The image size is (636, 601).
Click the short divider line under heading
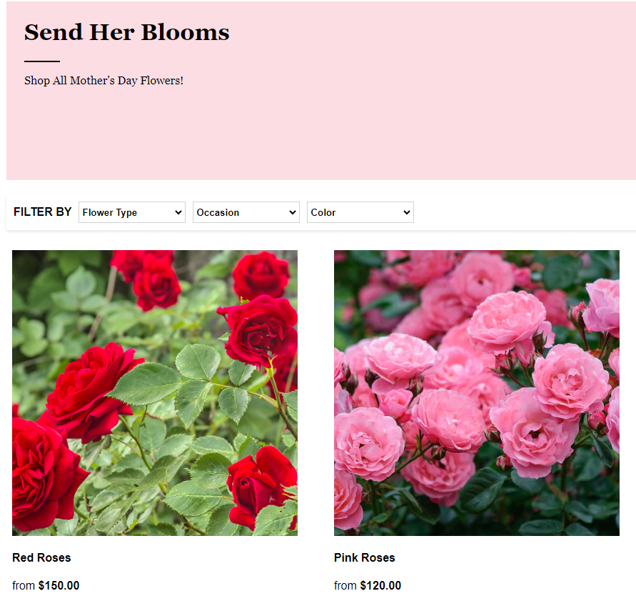coord(42,61)
